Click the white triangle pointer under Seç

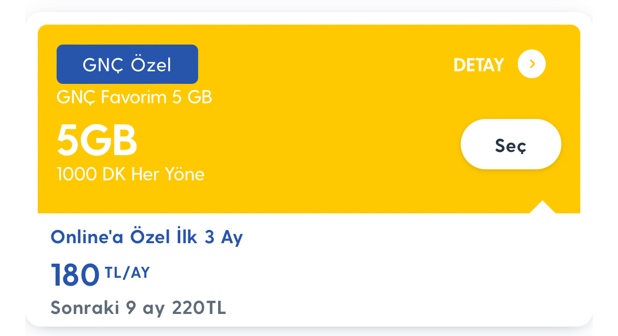click(543, 208)
